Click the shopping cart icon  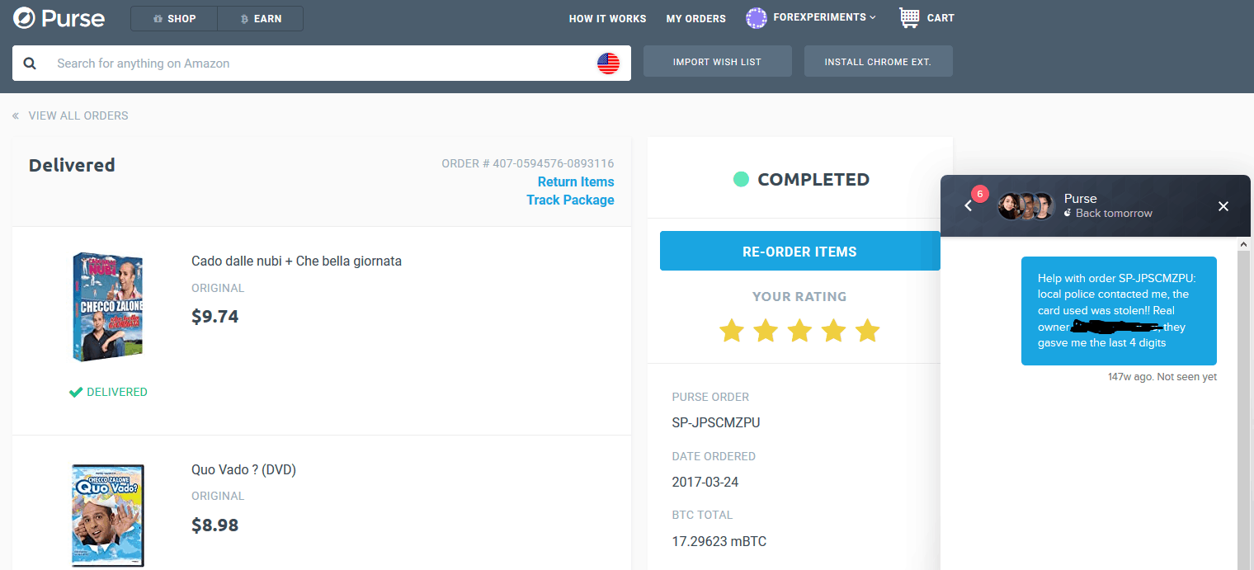[x=909, y=18]
